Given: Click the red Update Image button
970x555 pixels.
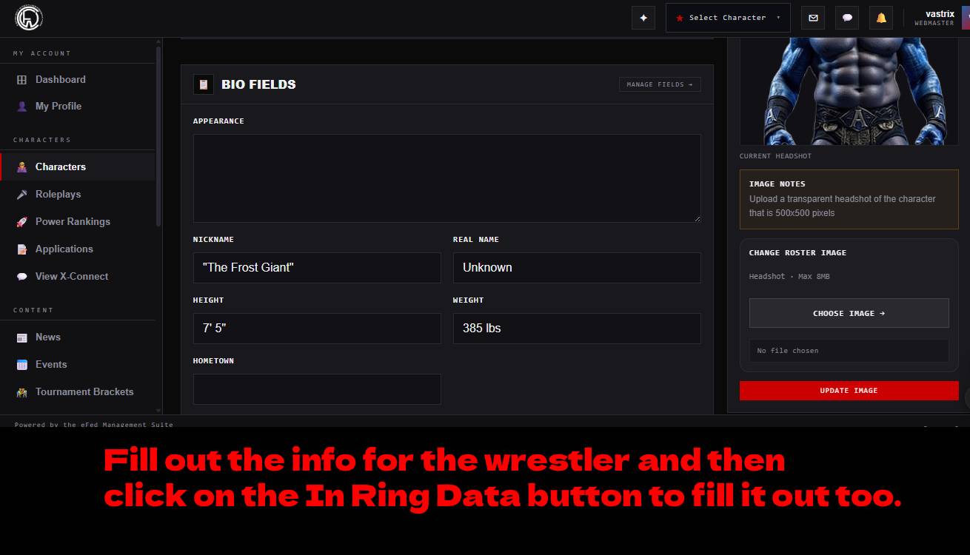Looking at the screenshot, I should [x=849, y=391].
